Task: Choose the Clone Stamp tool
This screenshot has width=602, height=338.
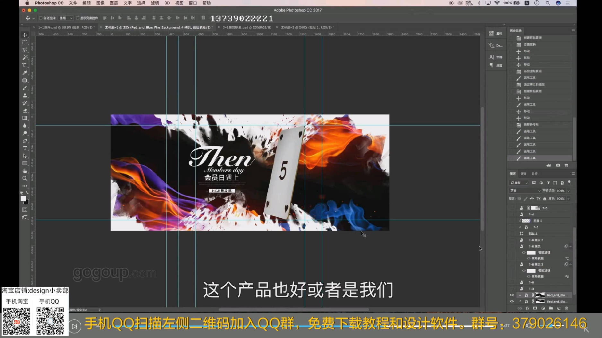Action: [x=25, y=96]
